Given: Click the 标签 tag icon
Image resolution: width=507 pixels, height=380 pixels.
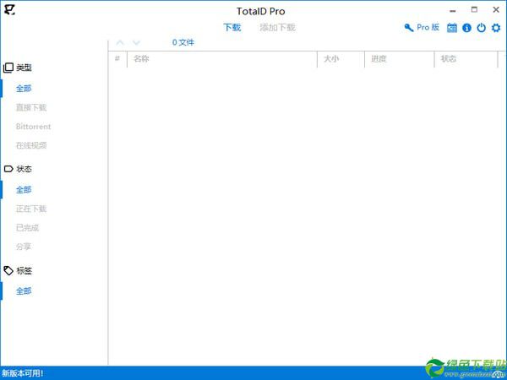Looking at the screenshot, I should coord(8,270).
